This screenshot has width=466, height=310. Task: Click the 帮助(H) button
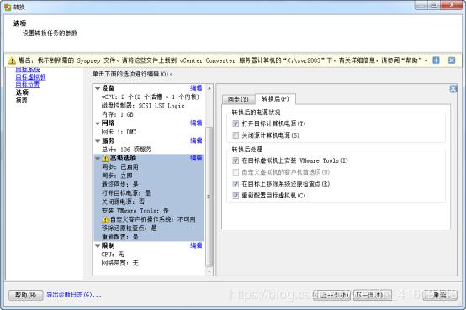click(x=25, y=295)
